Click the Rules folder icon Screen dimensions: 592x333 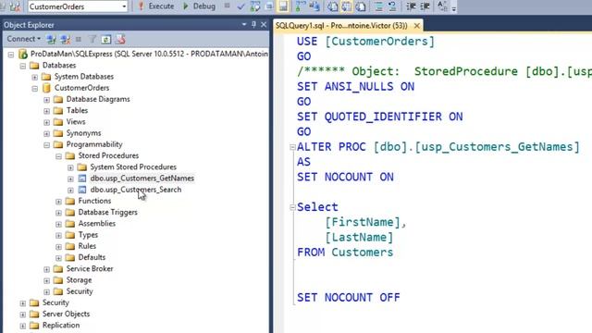click(70, 246)
